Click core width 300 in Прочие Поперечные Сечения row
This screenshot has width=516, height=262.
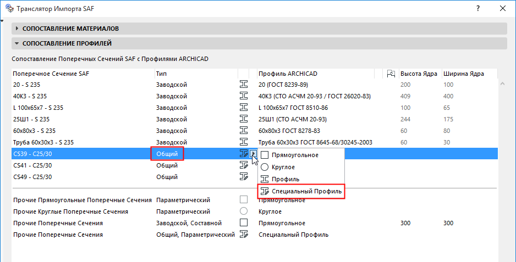click(448, 222)
